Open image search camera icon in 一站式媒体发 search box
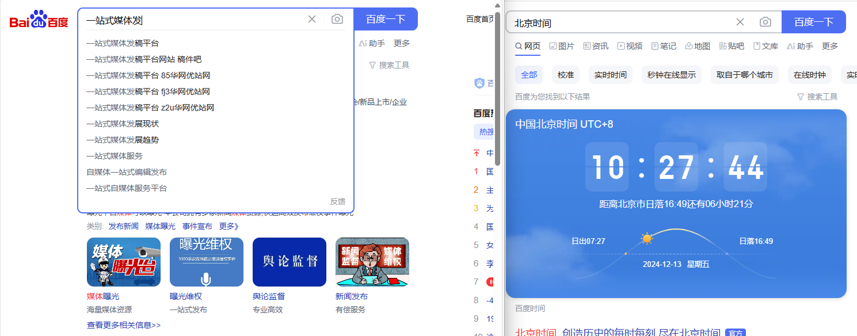This screenshot has width=857, height=336. click(x=337, y=19)
